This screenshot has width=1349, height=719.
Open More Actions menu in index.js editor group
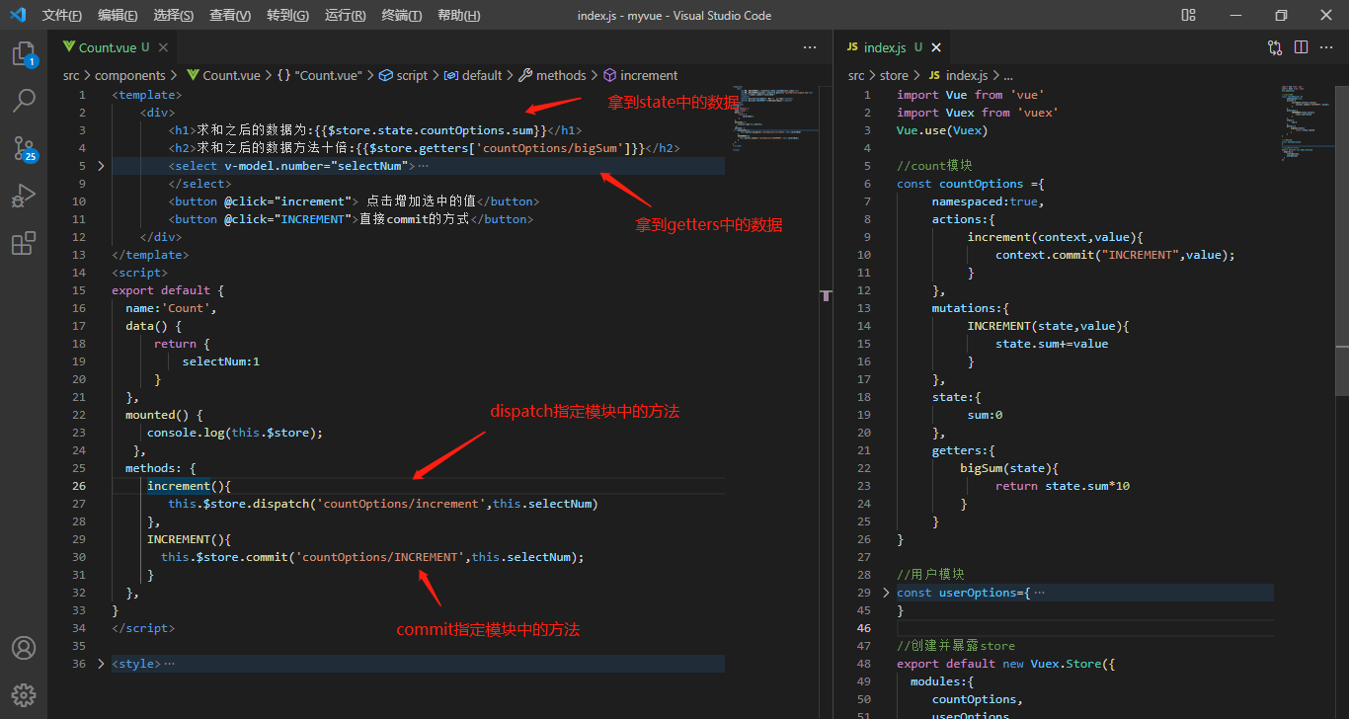point(1326,47)
